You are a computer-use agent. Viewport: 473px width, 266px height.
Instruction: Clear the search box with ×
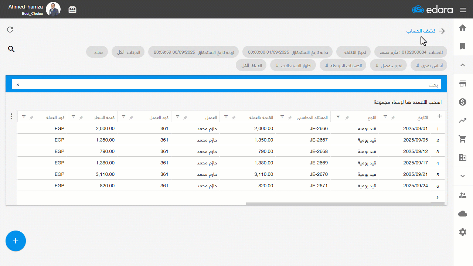pos(18,85)
